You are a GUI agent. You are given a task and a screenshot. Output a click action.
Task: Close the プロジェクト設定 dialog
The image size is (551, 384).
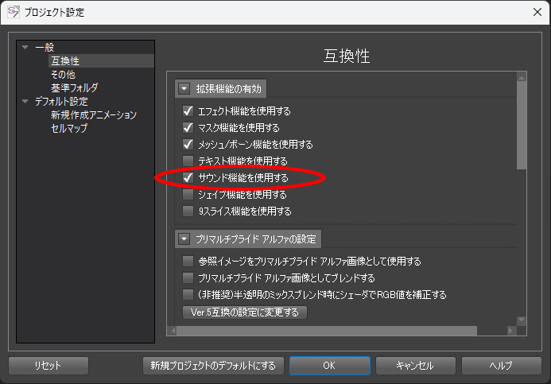pyautogui.click(x=537, y=12)
